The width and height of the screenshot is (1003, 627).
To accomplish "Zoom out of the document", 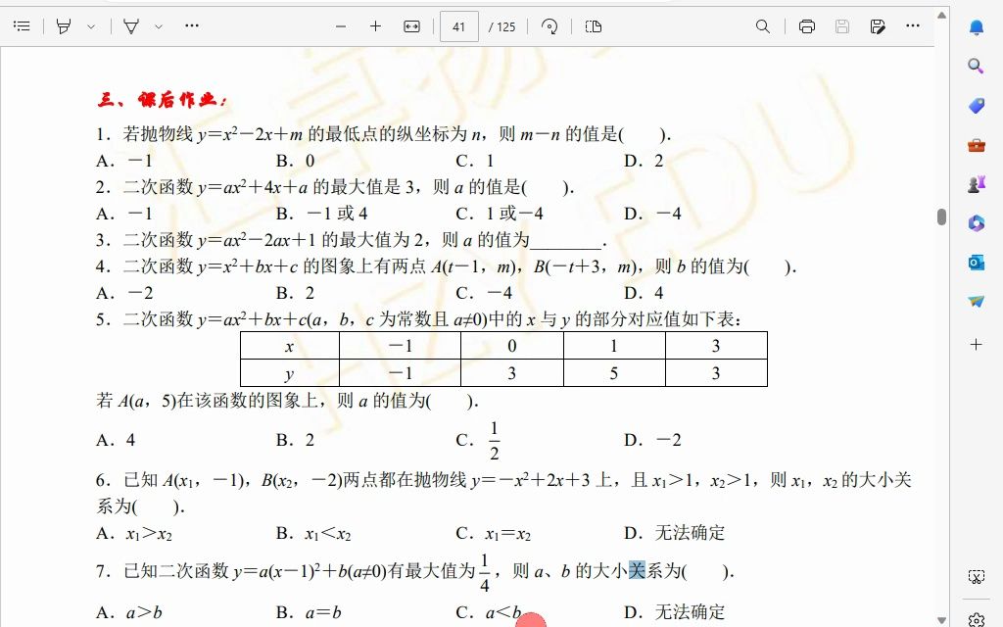I will coord(340,26).
